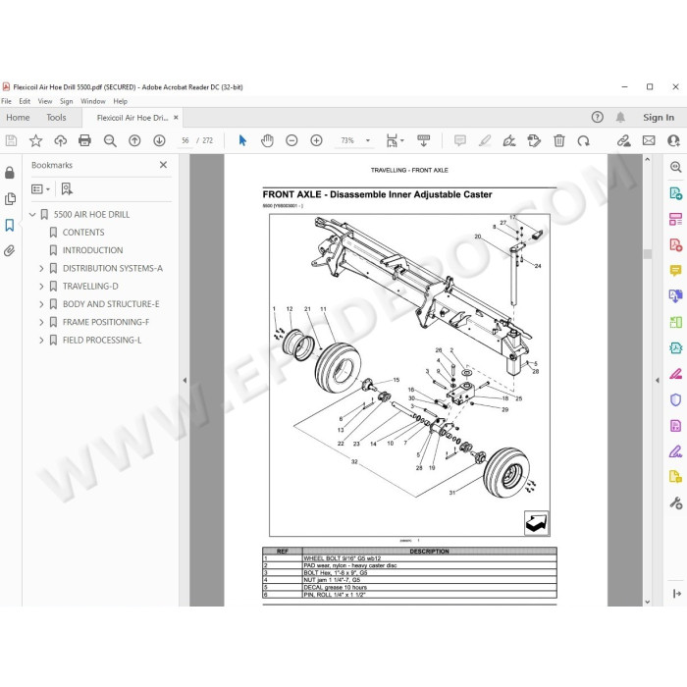Image resolution: width=687 pixels, height=687 pixels.
Task: Go to next page arrow
Action: pos(159,140)
